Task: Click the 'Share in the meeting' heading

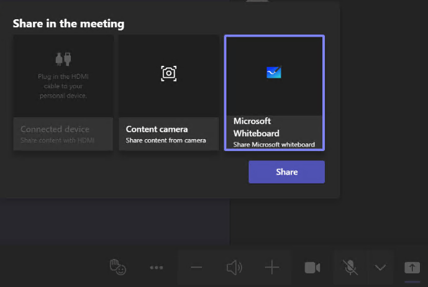Action: pos(69,24)
